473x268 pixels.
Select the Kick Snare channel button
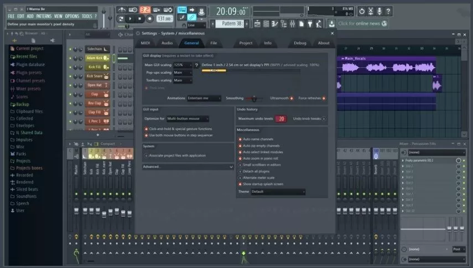click(x=97, y=76)
